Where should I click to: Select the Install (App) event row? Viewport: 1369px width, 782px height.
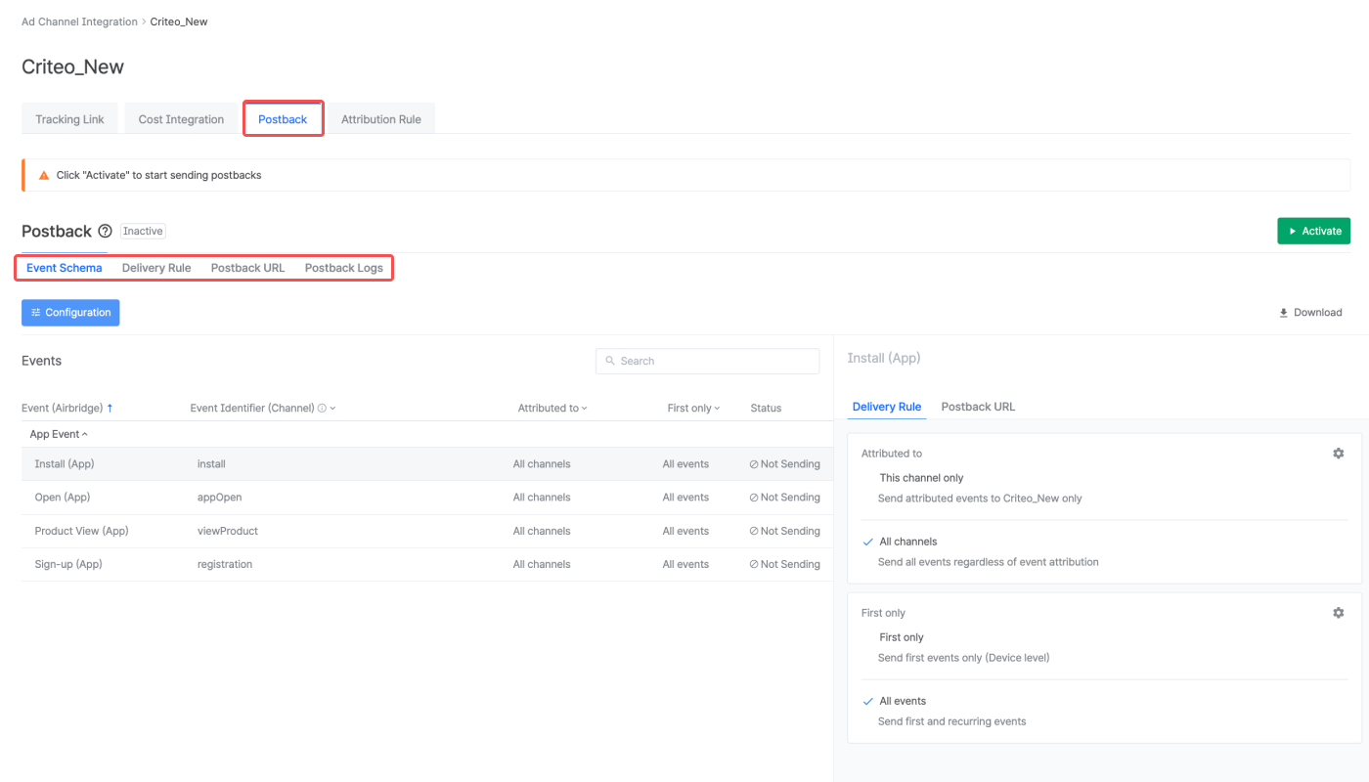427,464
